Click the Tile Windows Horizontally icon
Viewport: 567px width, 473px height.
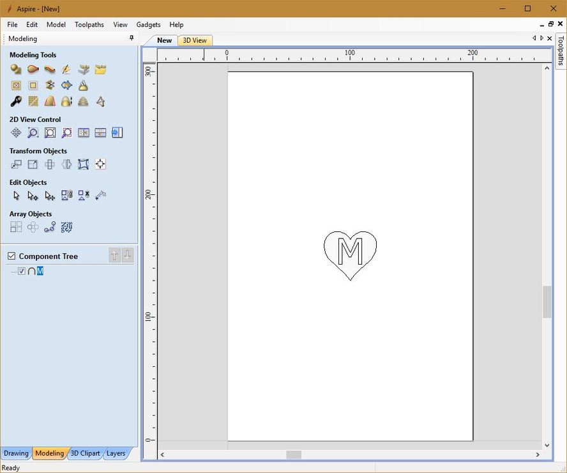100,133
